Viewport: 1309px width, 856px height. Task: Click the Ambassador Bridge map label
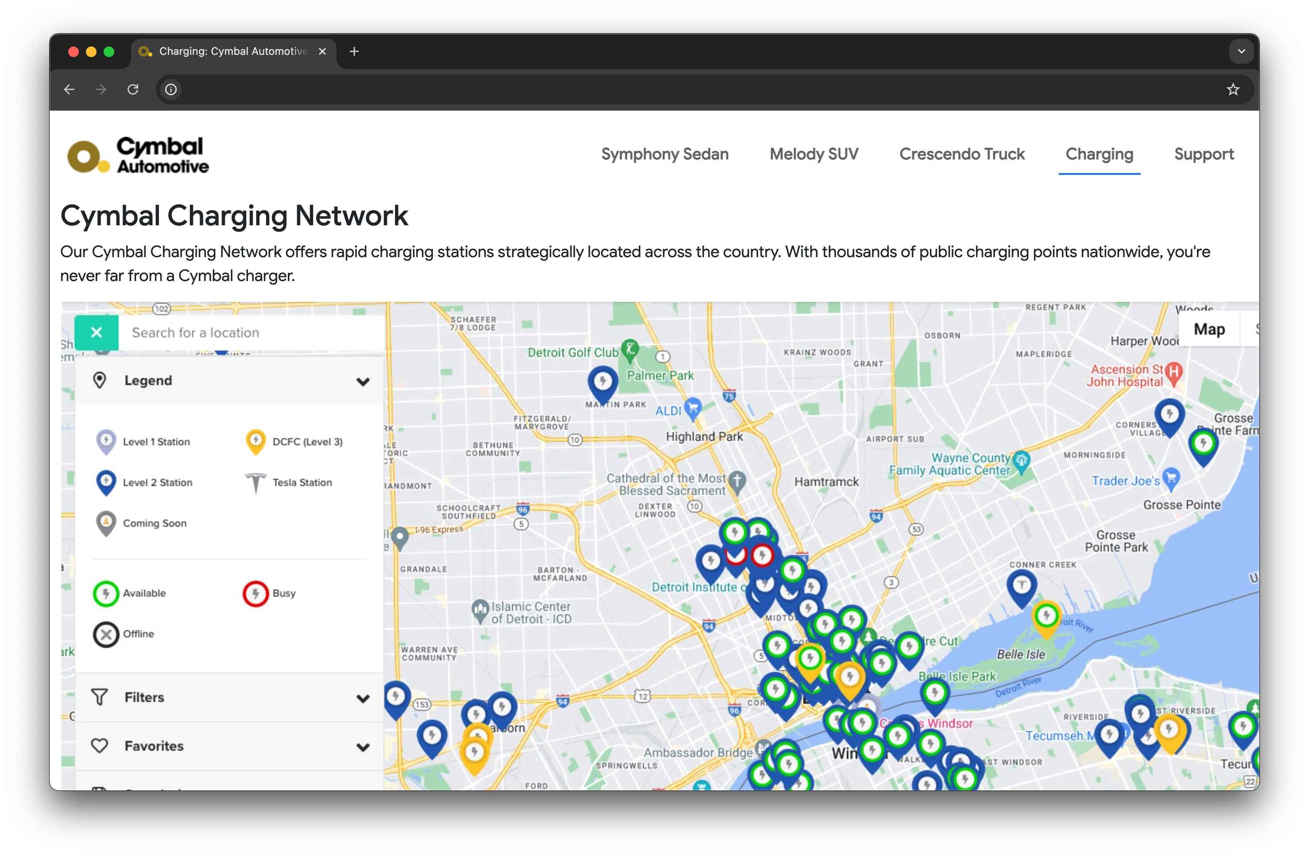click(697, 752)
